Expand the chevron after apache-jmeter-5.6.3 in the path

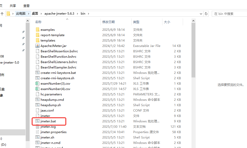tap(77, 14)
